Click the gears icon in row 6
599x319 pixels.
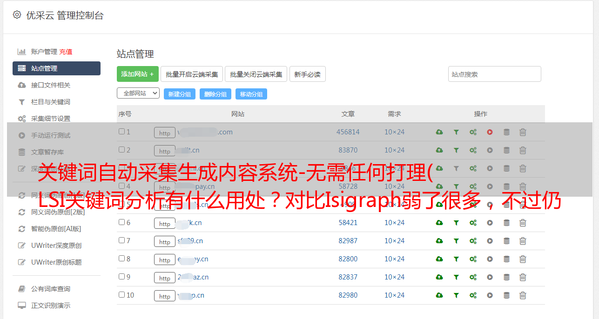point(473,223)
